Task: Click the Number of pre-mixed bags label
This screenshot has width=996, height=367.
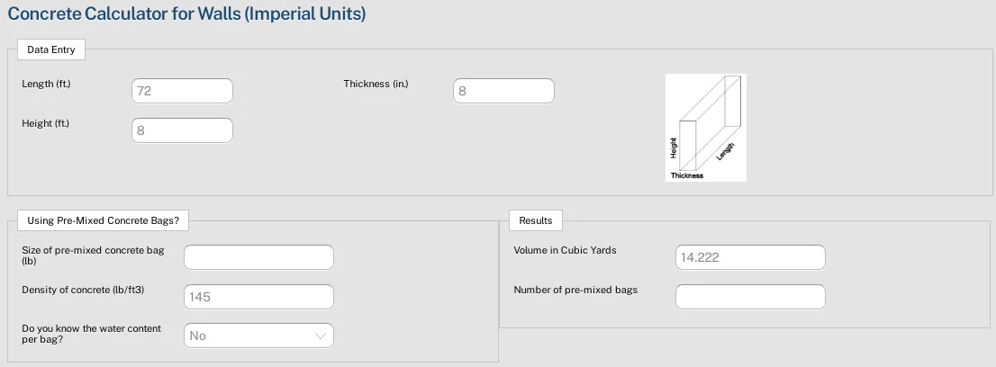Action: pyautogui.click(x=575, y=290)
